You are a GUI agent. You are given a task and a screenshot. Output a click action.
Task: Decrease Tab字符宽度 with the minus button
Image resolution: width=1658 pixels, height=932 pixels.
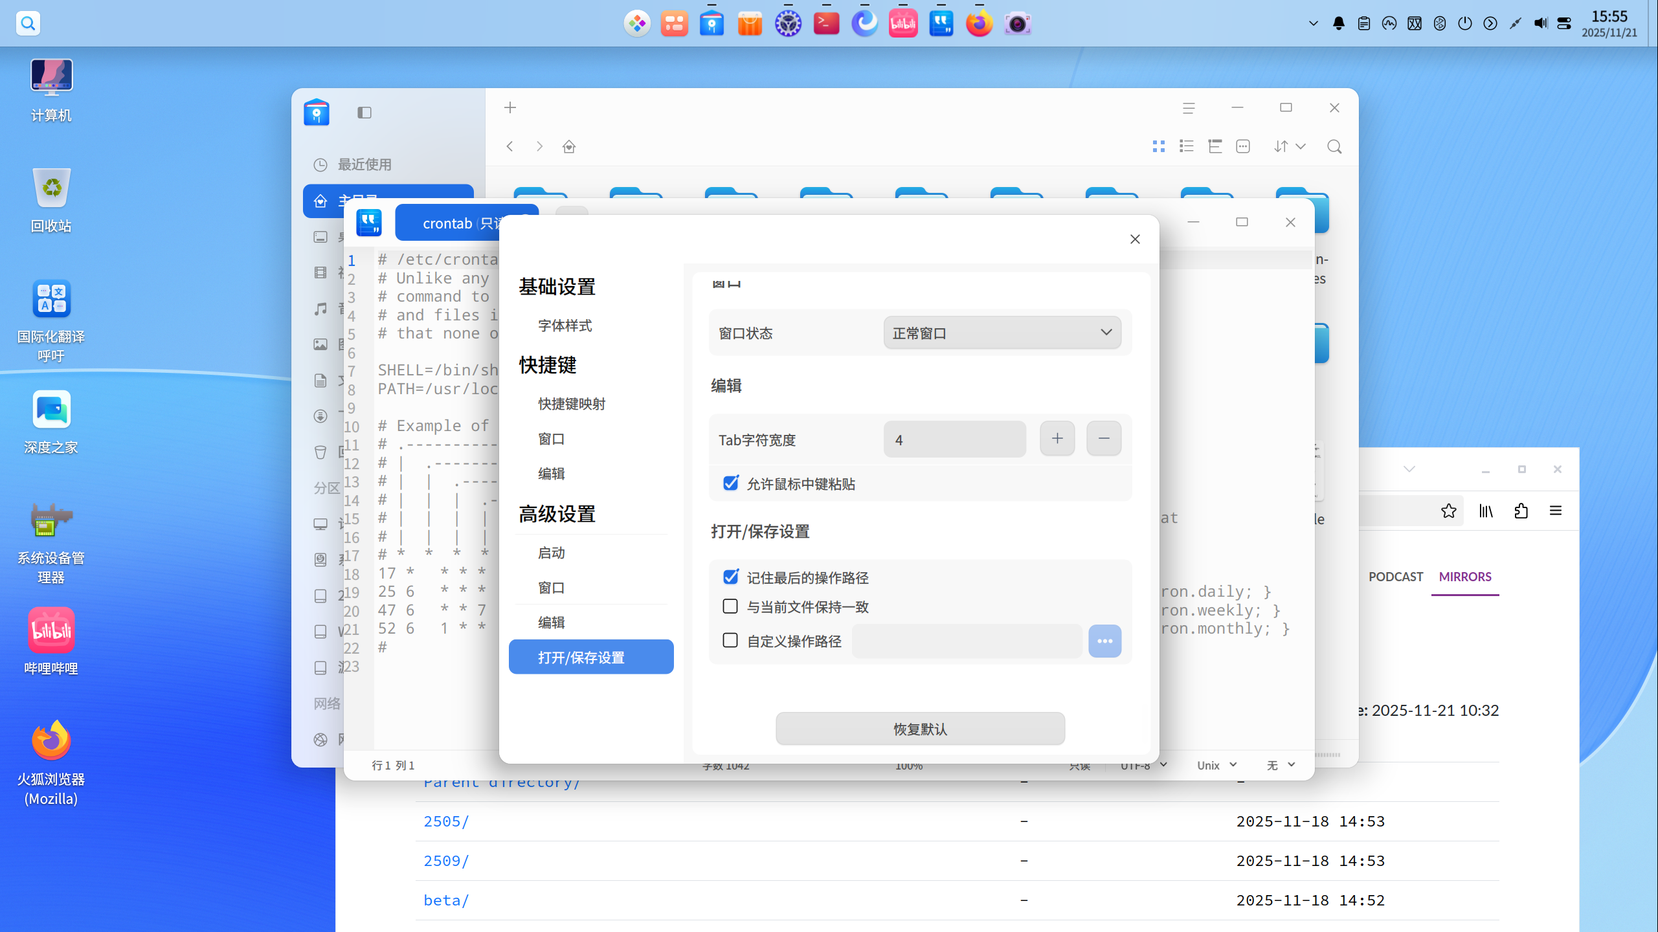tap(1104, 438)
